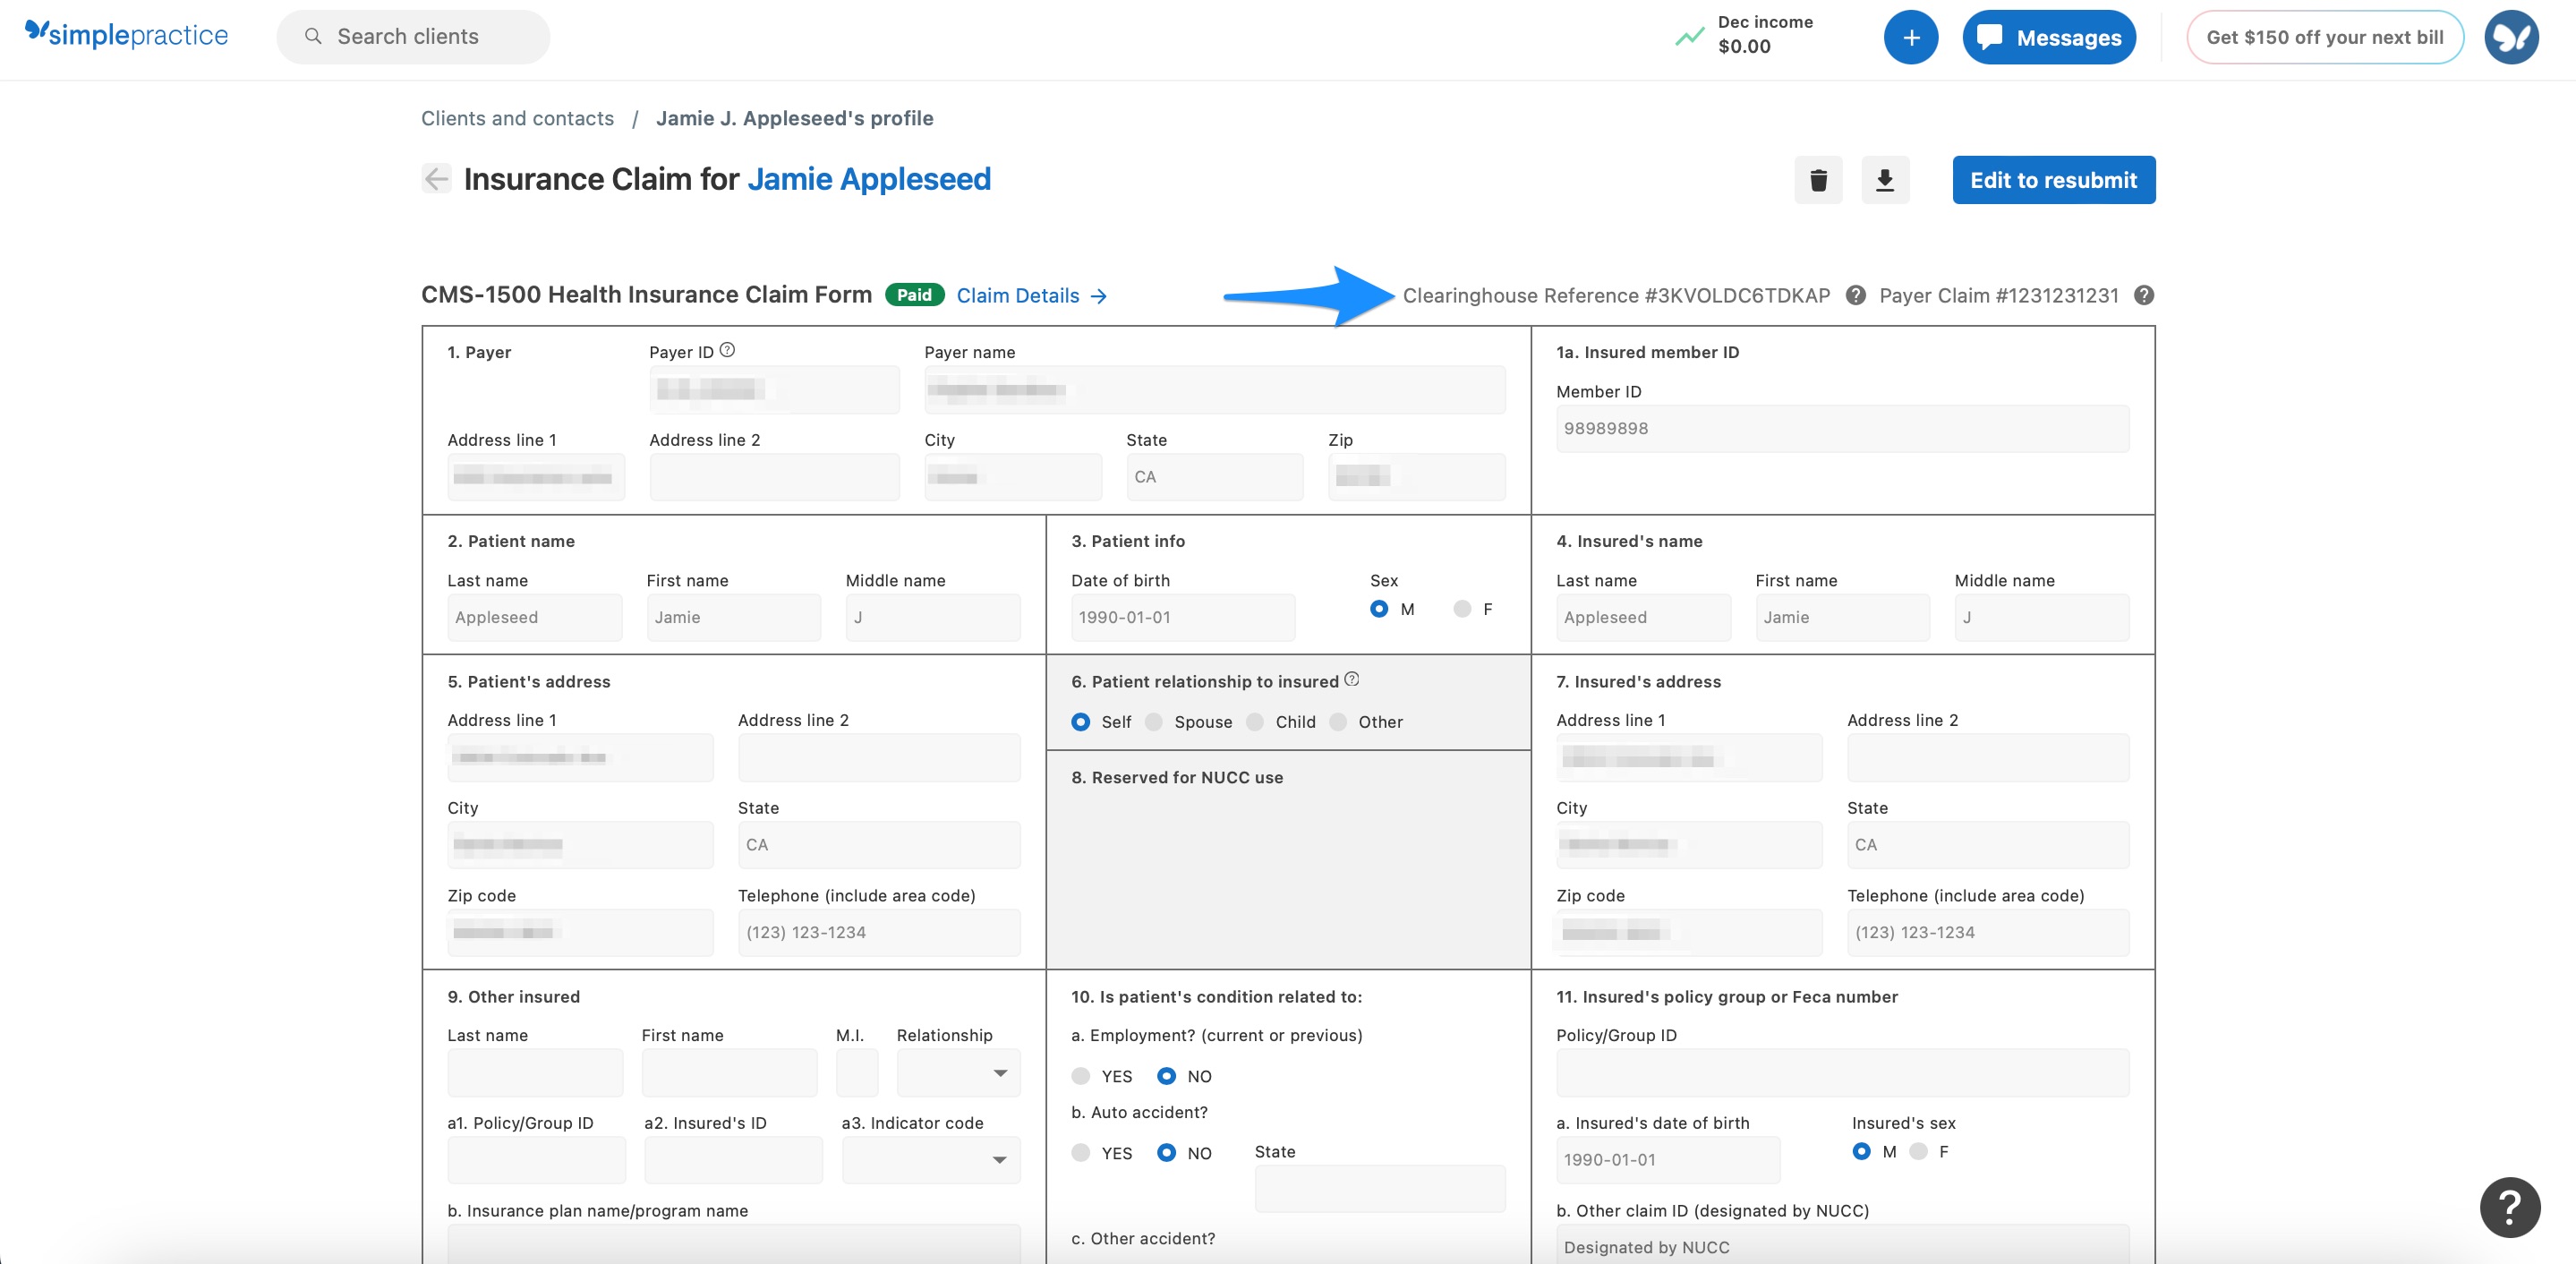Image resolution: width=2576 pixels, height=1264 pixels.
Task: Open Clients and contacts breadcrumb
Action: (x=517, y=118)
